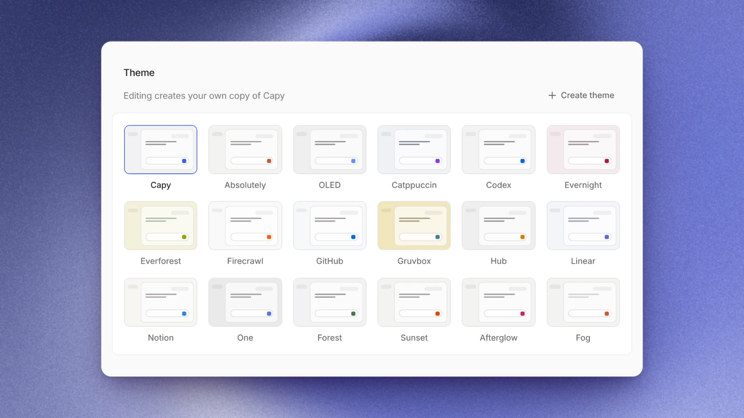This screenshot has width=744, height=418.
Task: Click the Create theme button
Action: point(581,95)
